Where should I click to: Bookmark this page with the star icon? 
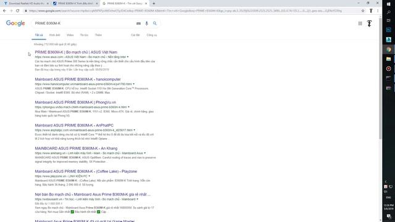point(363,11)
